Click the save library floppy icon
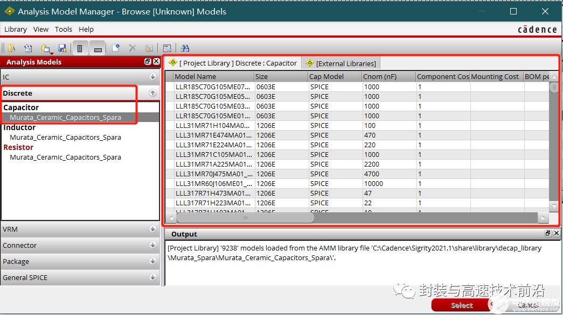Screen dimensions: 563x315 tap(62, 48)
